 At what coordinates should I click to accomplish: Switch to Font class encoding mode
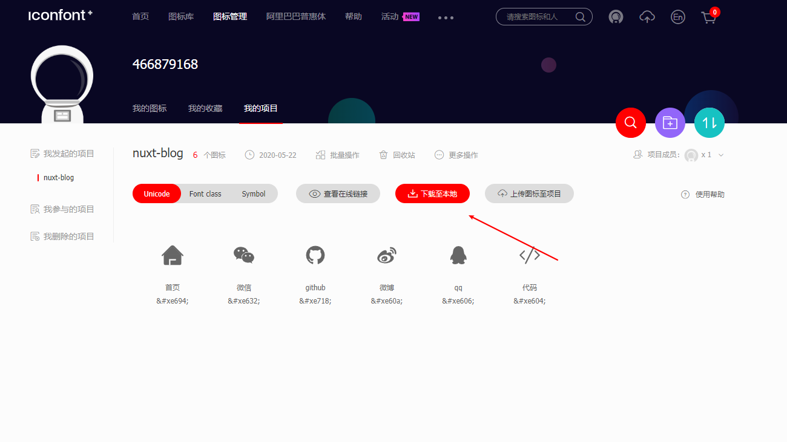coord(205,193)
